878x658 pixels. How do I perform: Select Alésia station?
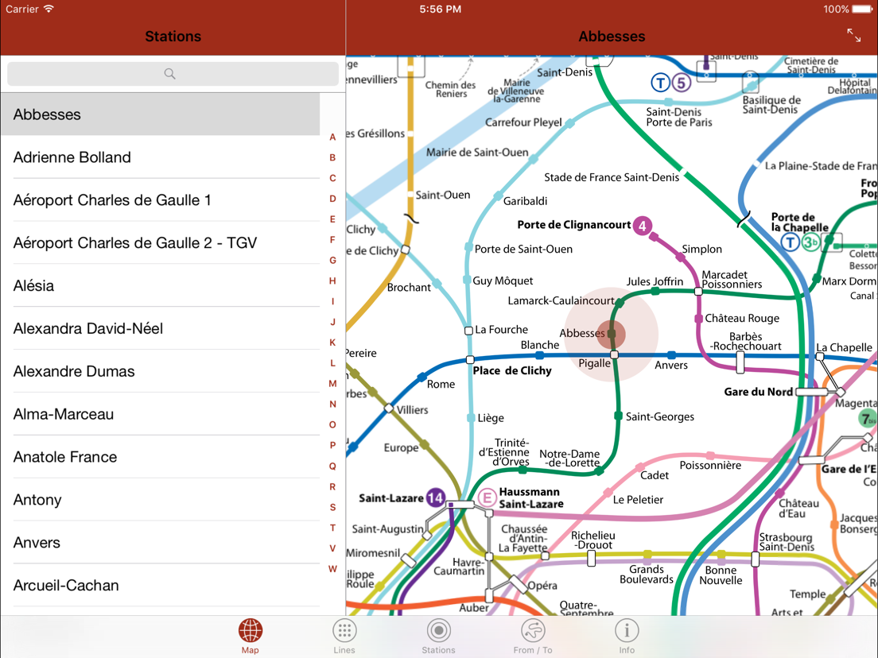pyautogui.click(x=161, y=285)
